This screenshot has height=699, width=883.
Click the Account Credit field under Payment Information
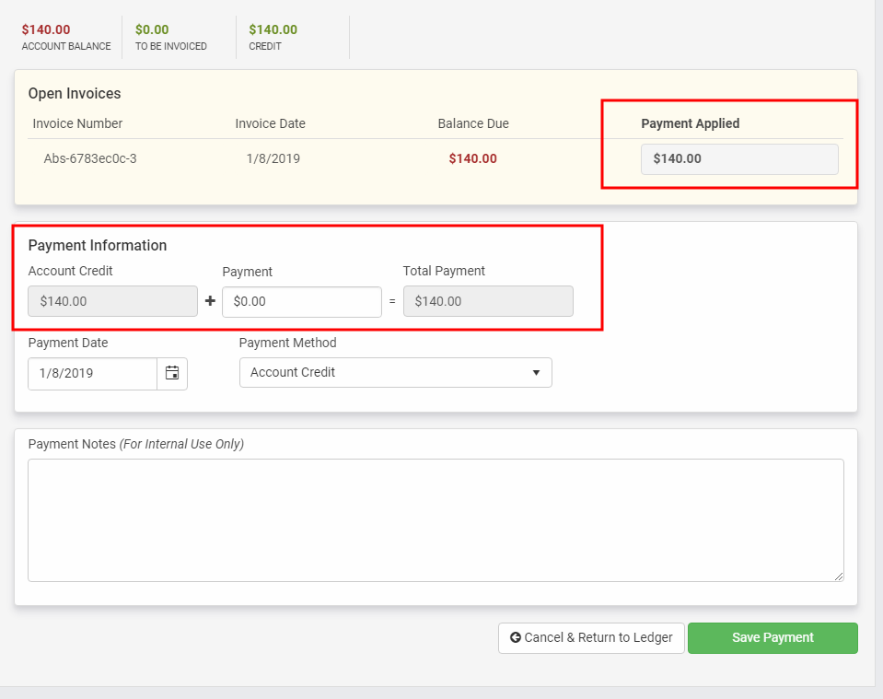click(112, 301)
